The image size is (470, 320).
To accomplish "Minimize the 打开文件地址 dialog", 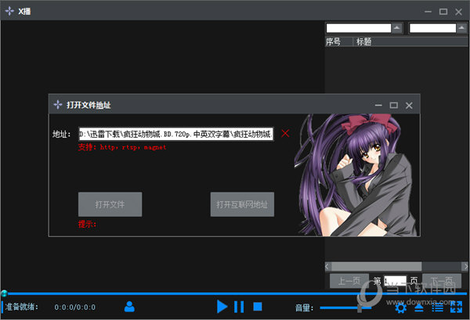I will tap(378, 106).
